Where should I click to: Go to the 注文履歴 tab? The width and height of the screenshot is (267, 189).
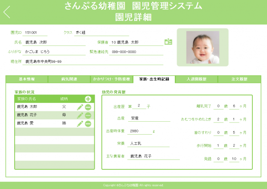(239, 79)
